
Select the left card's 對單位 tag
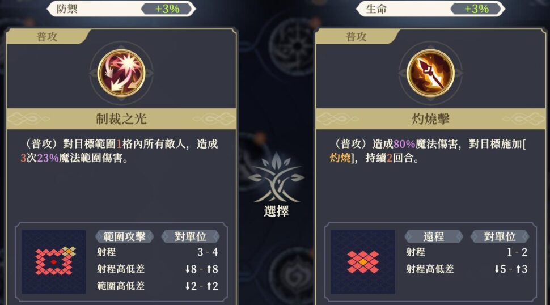point(191,236)
